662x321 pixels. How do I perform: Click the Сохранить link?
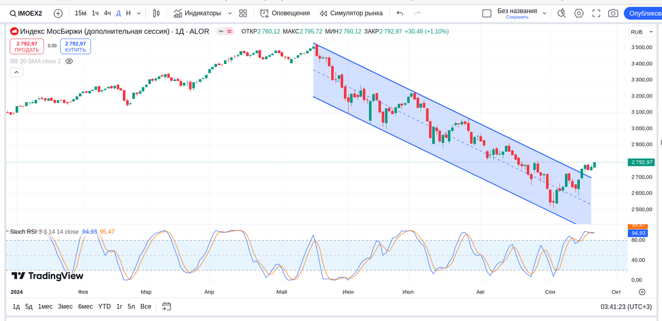[x=517, y=17]
